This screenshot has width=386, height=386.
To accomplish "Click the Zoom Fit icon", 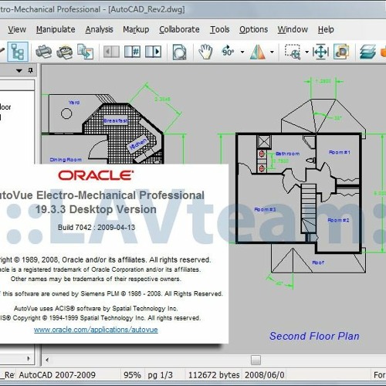I will pos(320,52).
